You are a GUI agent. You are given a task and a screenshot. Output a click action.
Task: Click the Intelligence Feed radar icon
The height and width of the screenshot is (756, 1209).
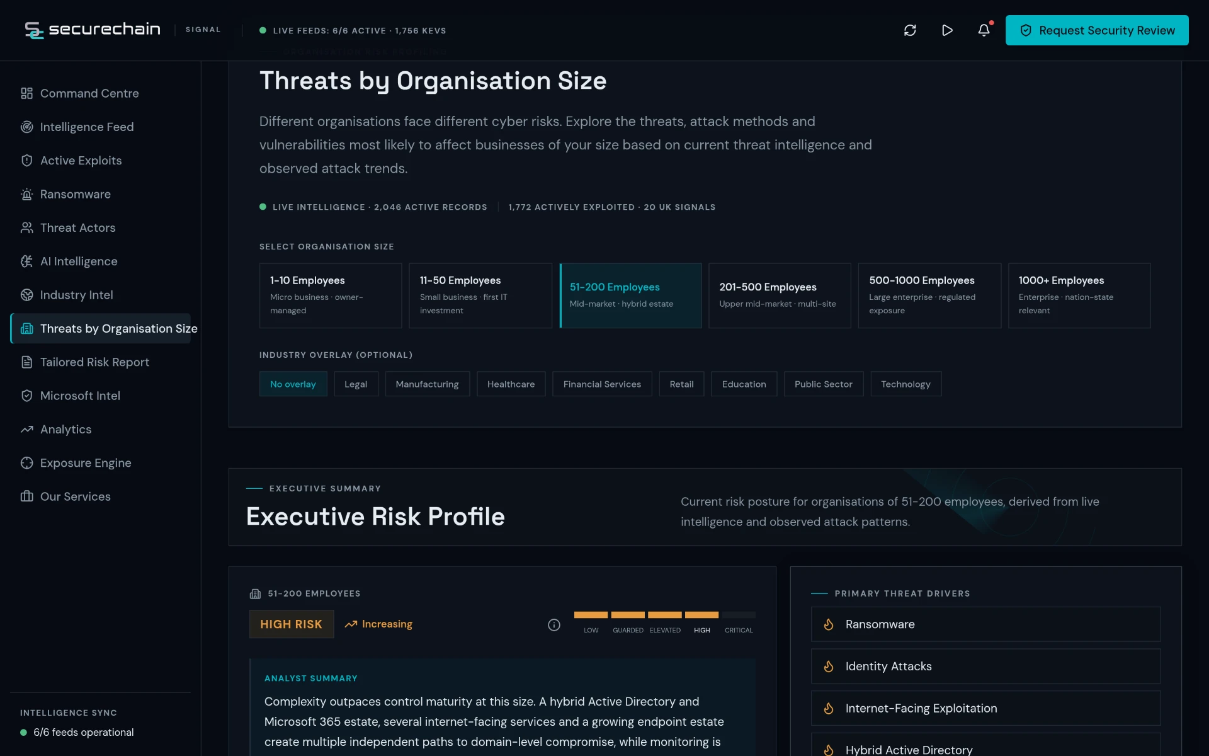tap(26, 127)
